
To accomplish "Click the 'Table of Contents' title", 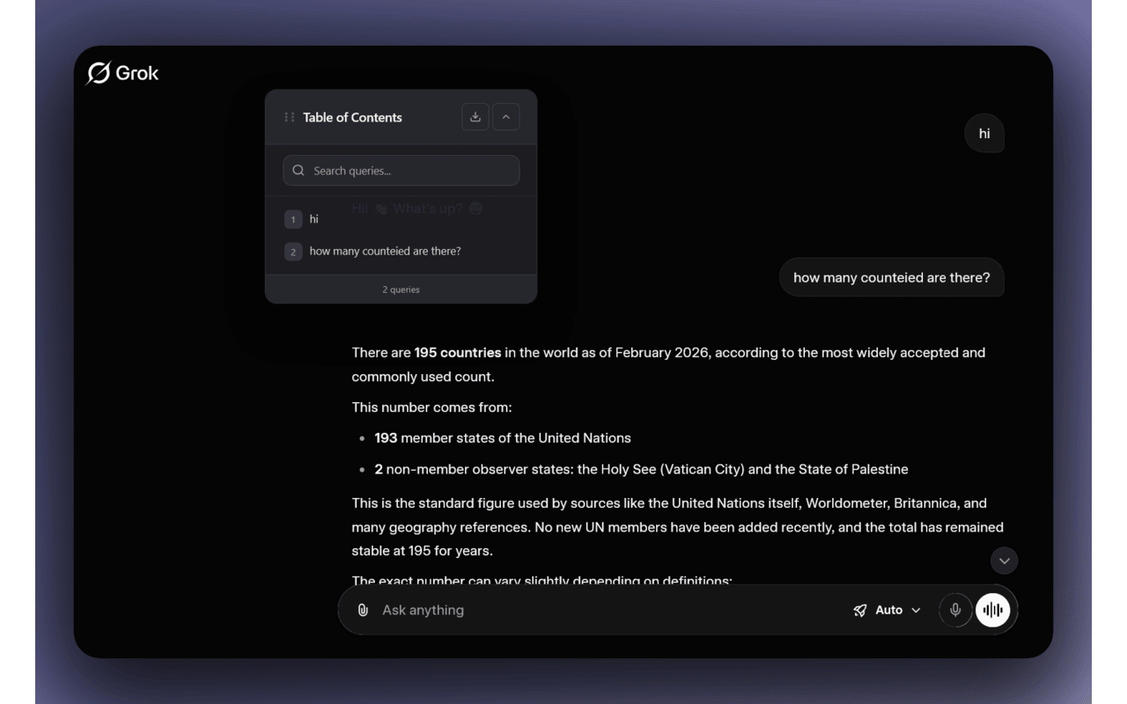I will 352,117.
